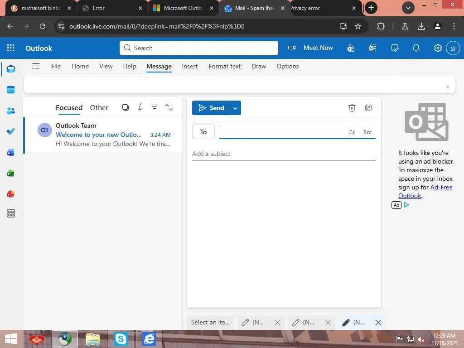
Task: Open the Chrome downloads icon
Action: point(421,26)
